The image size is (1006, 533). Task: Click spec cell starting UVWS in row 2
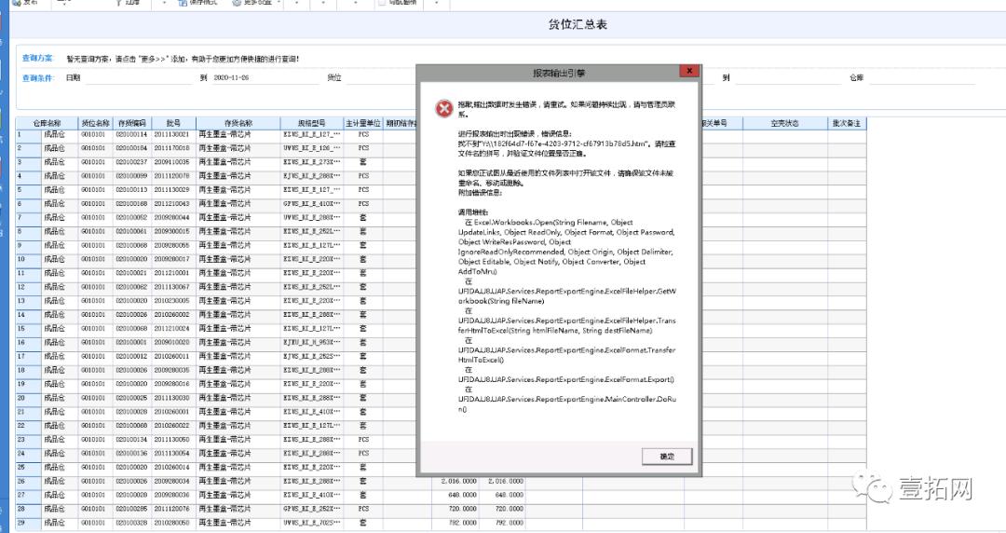tap(312, 148)
